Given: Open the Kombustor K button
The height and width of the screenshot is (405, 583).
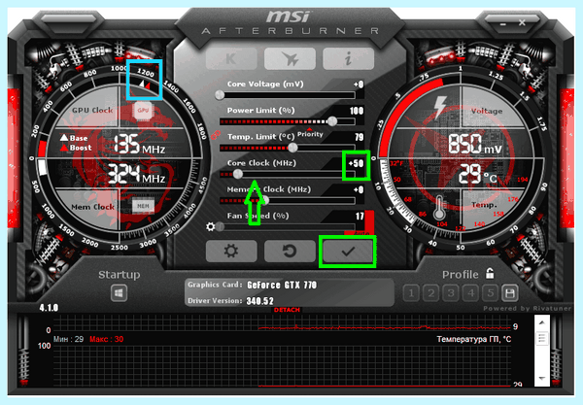Looking at the screenshot, I should (231, 58).
